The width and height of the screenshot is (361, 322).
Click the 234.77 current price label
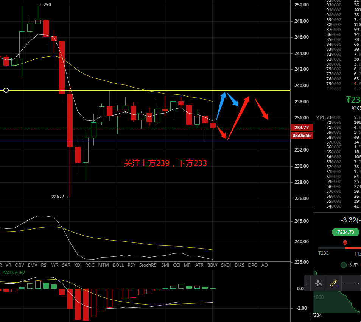[301, 128]
